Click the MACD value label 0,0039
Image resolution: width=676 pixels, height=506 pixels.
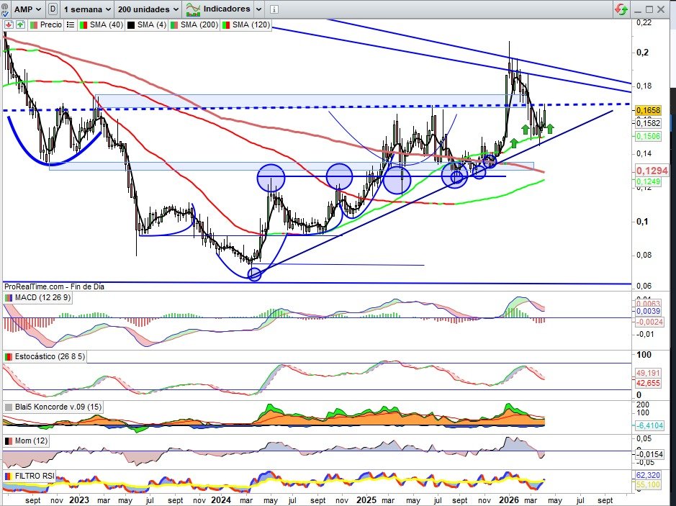[x=649, y=311]
